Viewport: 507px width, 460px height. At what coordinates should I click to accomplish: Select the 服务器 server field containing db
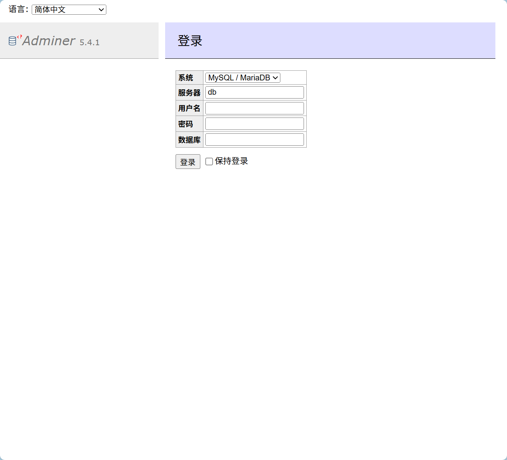pyautogui.click(x=254, y=92)
